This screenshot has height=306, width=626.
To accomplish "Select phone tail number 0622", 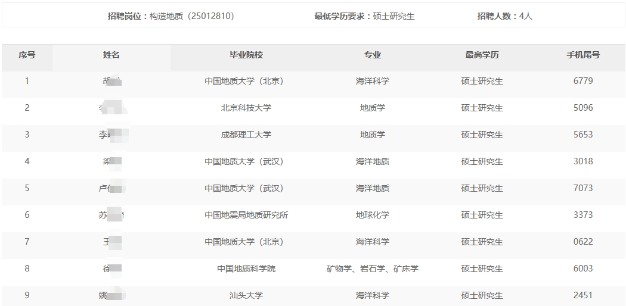I will pos(582,242).
